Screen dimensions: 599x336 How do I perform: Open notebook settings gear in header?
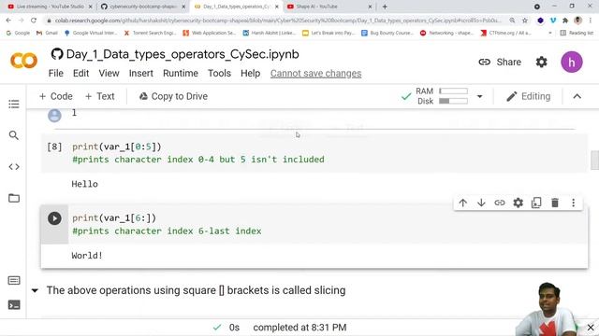541,62
